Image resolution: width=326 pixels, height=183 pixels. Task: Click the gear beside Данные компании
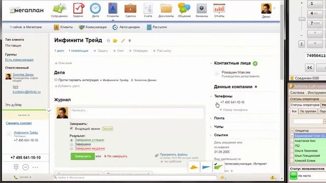[x=256, y=87]
